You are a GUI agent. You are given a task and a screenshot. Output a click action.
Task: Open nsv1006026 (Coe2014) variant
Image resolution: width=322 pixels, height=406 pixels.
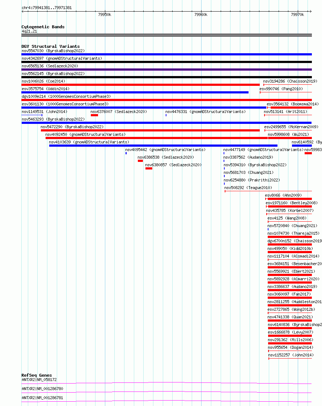pos(43,81)
